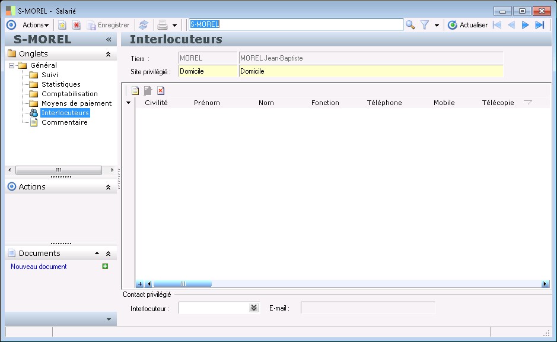The width and height of the screenshot is (557, 342).
Task: Click new interlocuteur grid icon
Action: coord(135,91)
